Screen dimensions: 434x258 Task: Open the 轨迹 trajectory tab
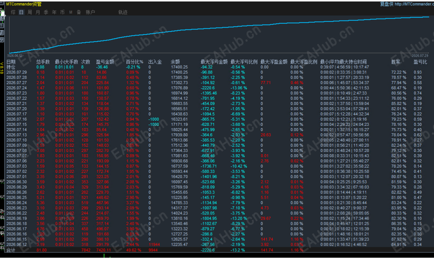click(x=123, y=12)
